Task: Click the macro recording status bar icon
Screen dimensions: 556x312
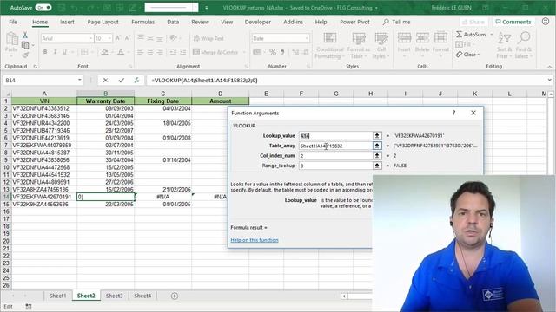Action: (29, 307)
